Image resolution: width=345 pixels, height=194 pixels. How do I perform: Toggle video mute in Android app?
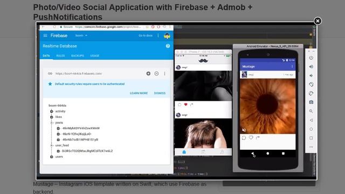pos(244,130)
